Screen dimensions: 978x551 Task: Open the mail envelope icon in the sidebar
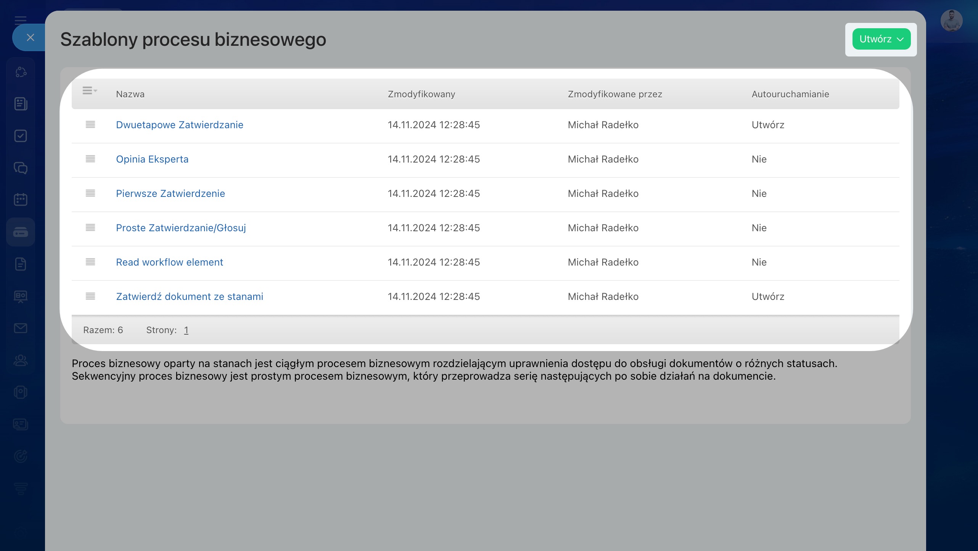coord(21,328)
